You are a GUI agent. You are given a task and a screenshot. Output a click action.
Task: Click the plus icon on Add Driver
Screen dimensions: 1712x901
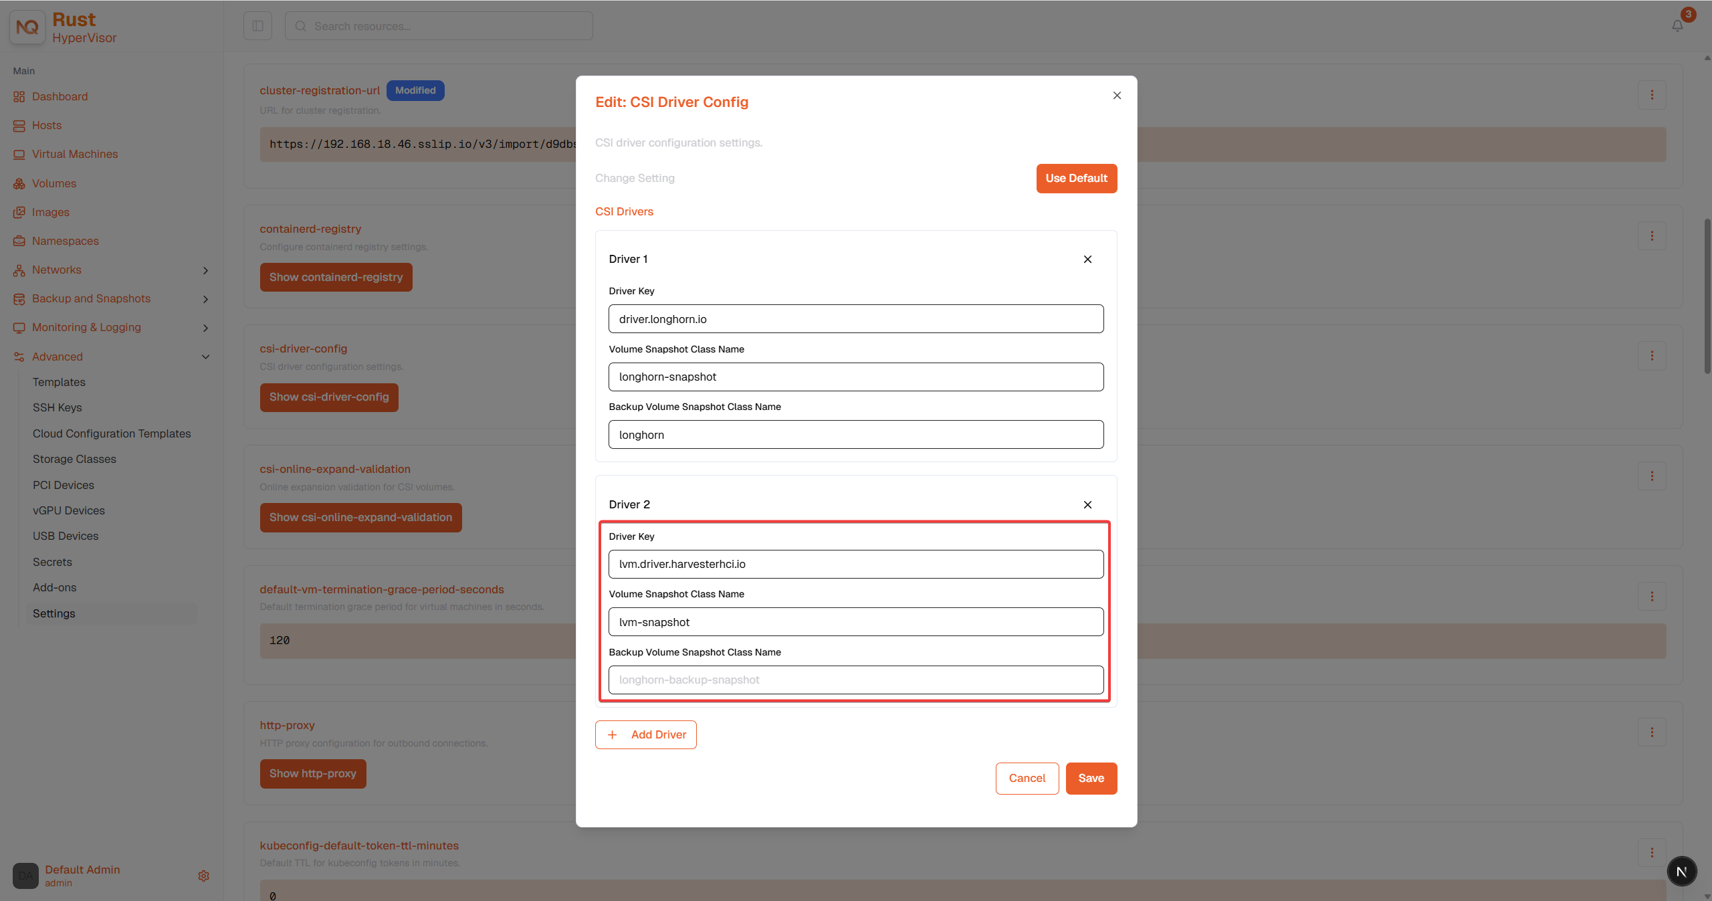612,734
